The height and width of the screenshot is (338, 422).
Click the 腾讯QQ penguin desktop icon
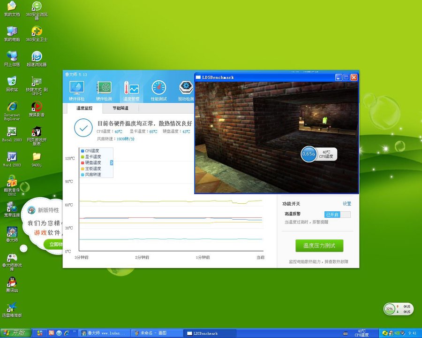[12, 284]
